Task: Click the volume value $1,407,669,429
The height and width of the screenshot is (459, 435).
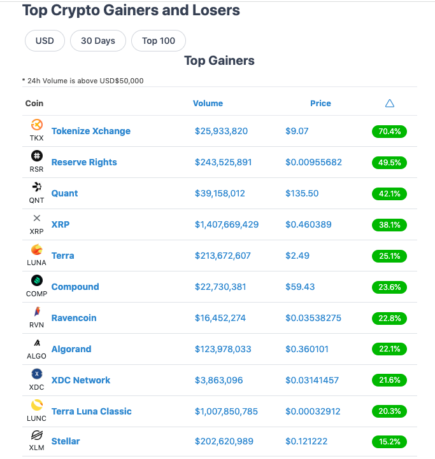Action: tap(227, 224)
